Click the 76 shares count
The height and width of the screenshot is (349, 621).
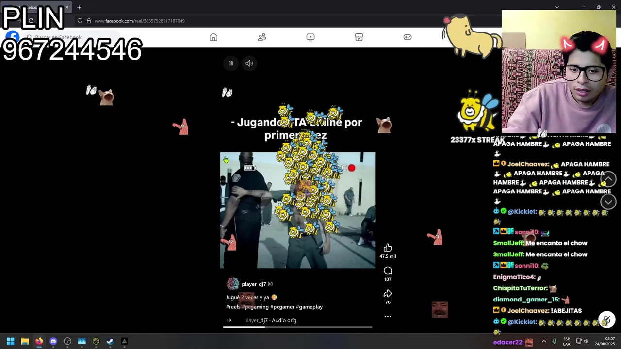pyautogui.click(x=388, y=302)
